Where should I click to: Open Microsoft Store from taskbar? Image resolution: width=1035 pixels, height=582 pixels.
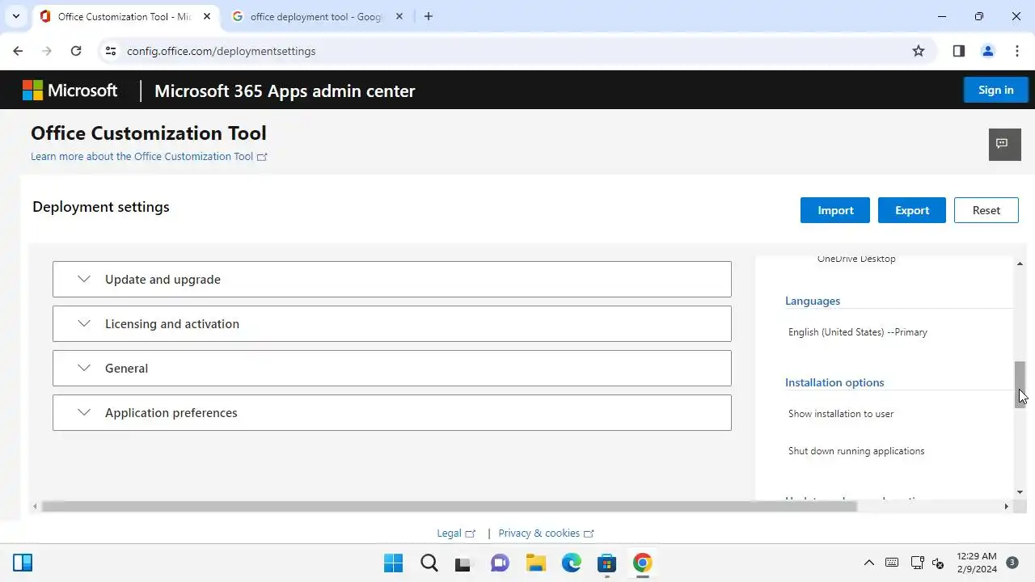606,563
